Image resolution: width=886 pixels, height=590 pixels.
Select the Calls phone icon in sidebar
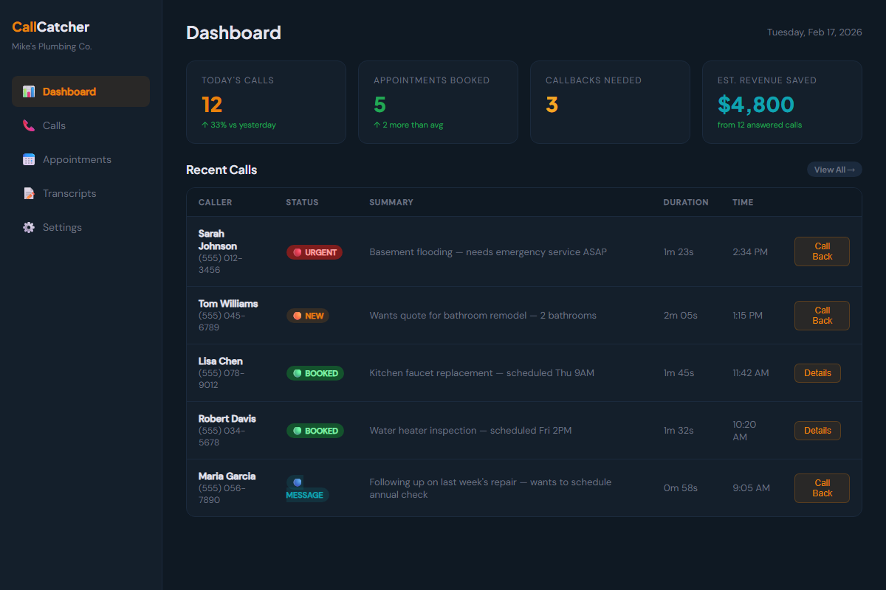click(29, 125)
